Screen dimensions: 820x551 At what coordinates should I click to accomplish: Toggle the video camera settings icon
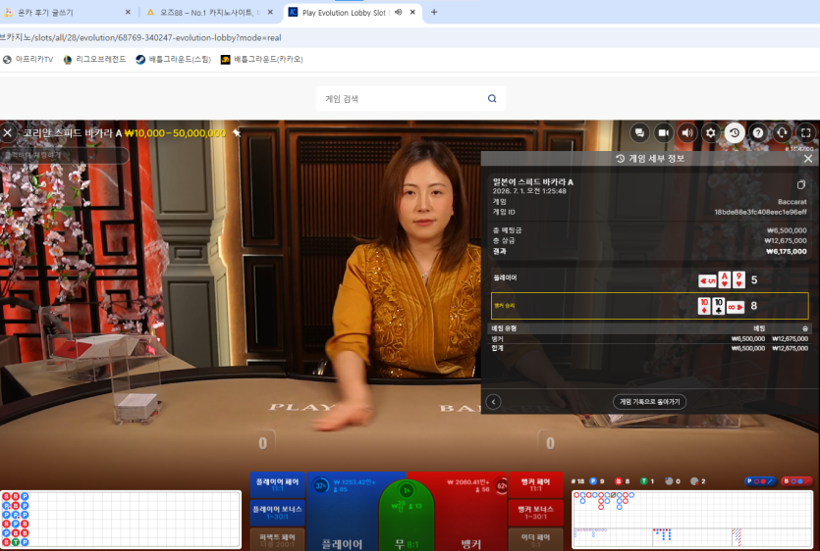pos(663,133)
